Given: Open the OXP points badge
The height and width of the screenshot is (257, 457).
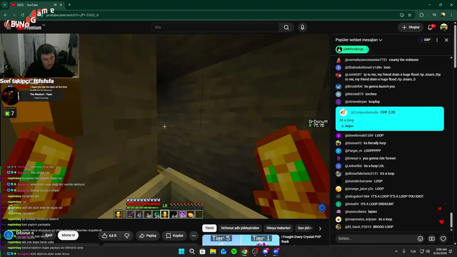Looking at the screenshot, I should (425, 40).
